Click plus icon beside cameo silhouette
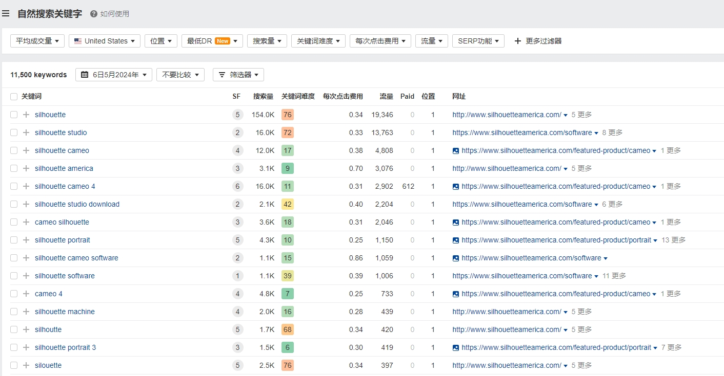Screen dimensions: 724x376 tap(26, 222)
